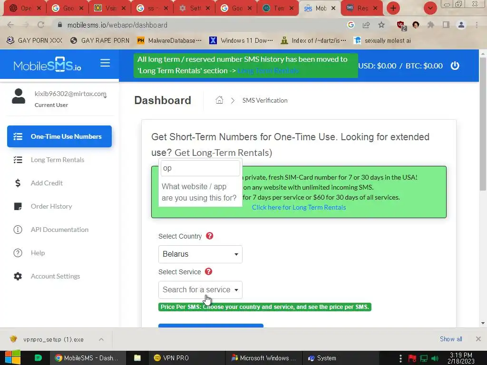The image size is (487, 365).
Task: Click the Long Term Rentals banner link
Action: click(x=268, y=70)
